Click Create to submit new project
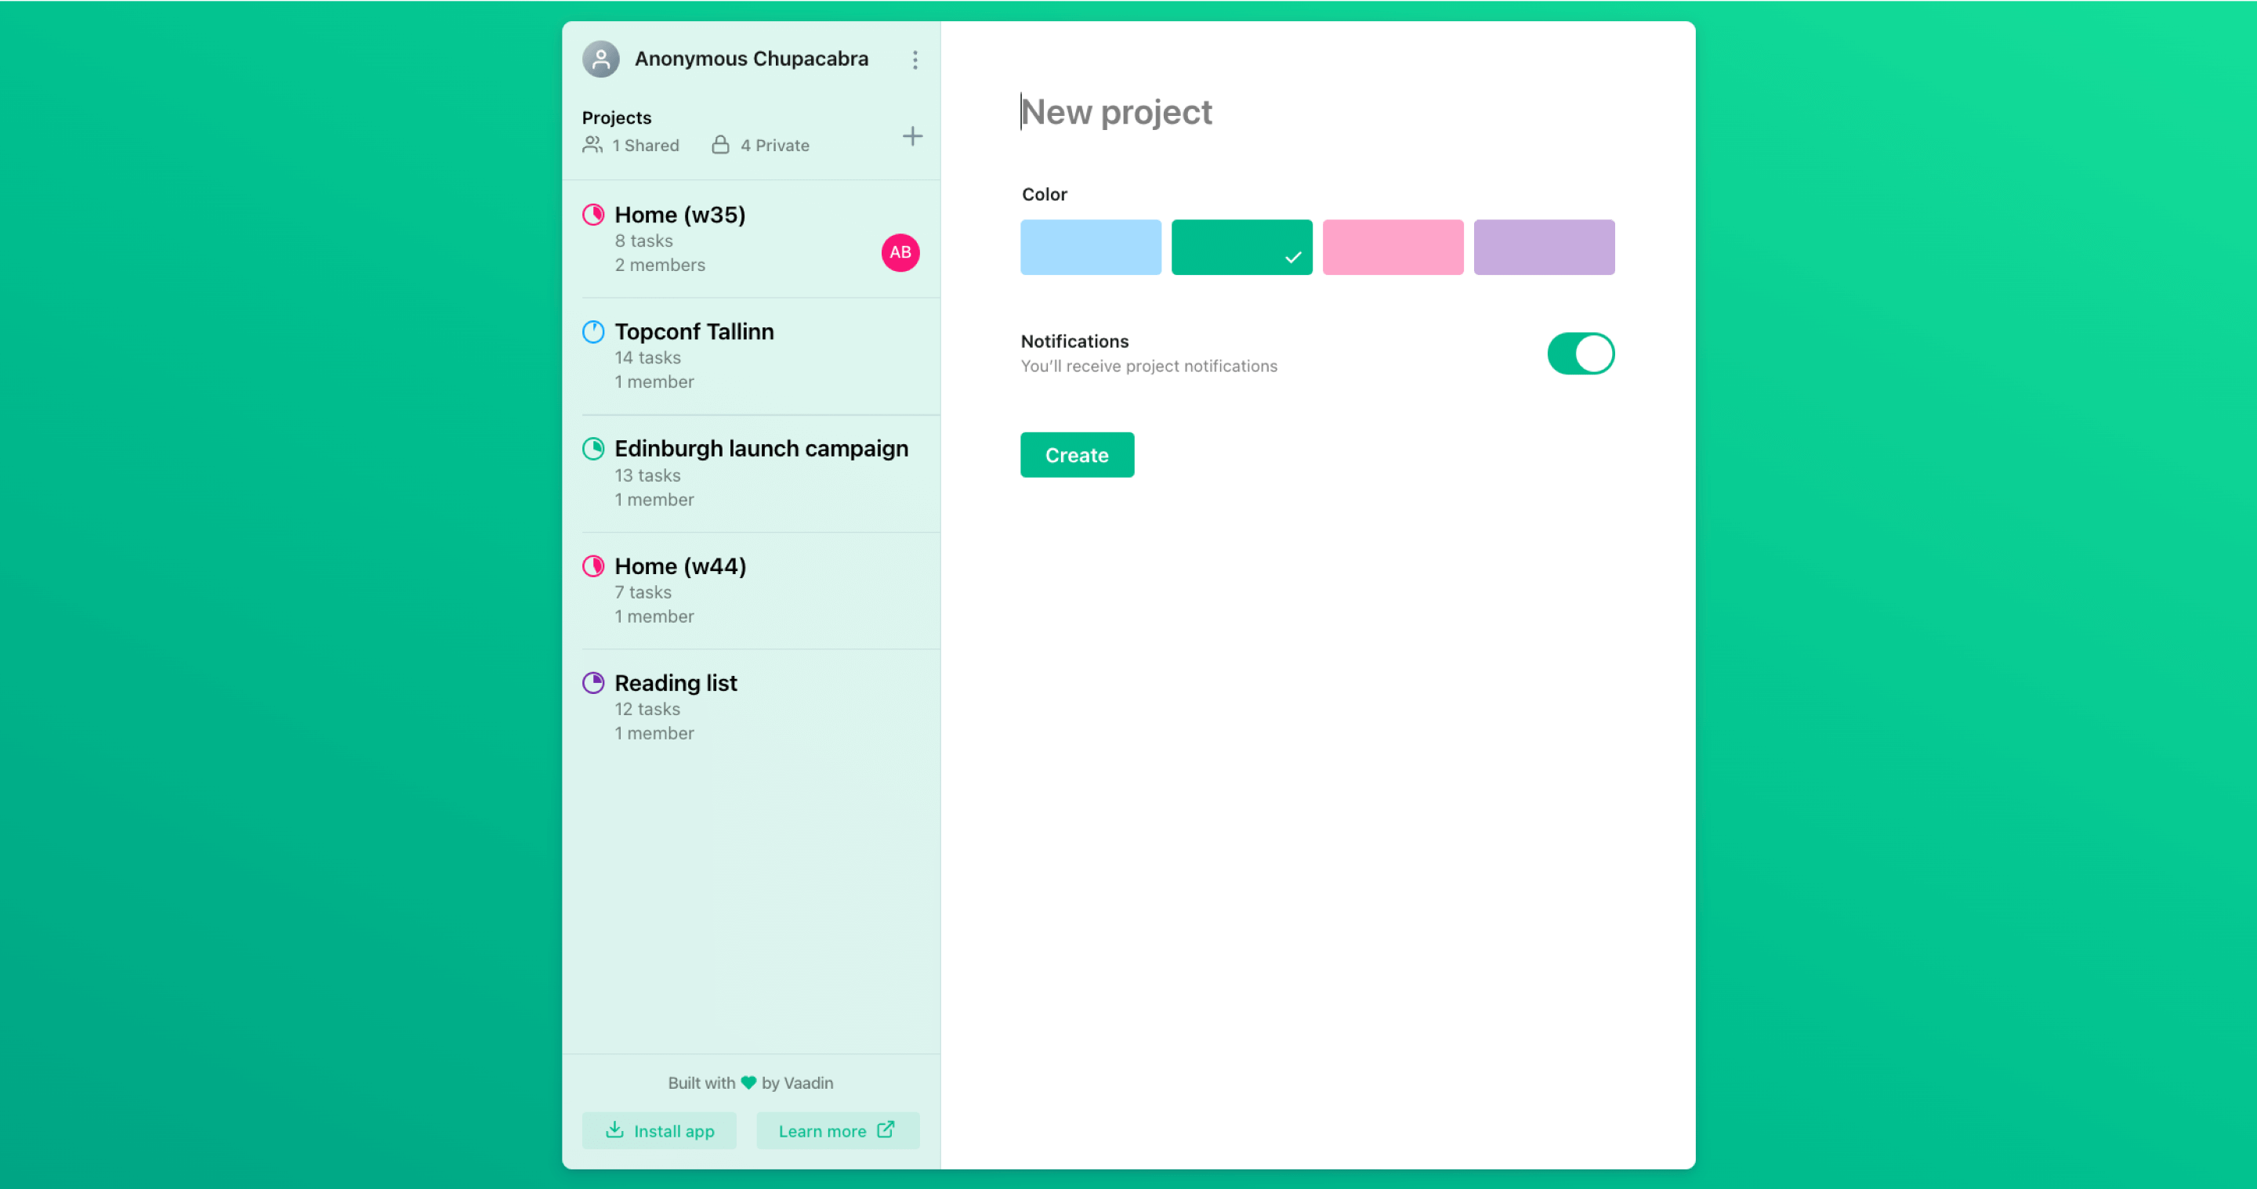This screenshot has height=1189, width=2257. point(1076,454)
